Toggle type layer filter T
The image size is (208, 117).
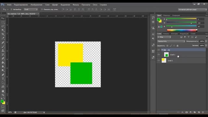click(x=188, y=37)
